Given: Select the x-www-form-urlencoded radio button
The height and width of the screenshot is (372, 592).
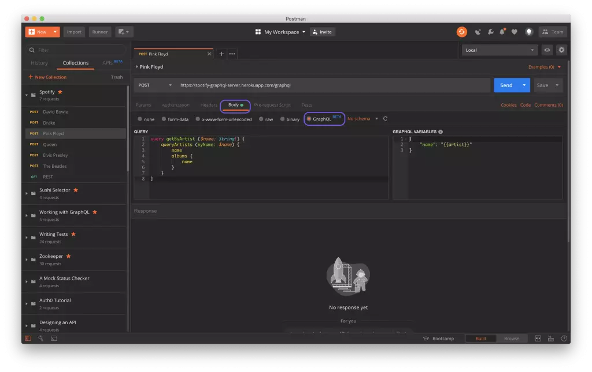Looking at the screenshot, I should (198, 119).
